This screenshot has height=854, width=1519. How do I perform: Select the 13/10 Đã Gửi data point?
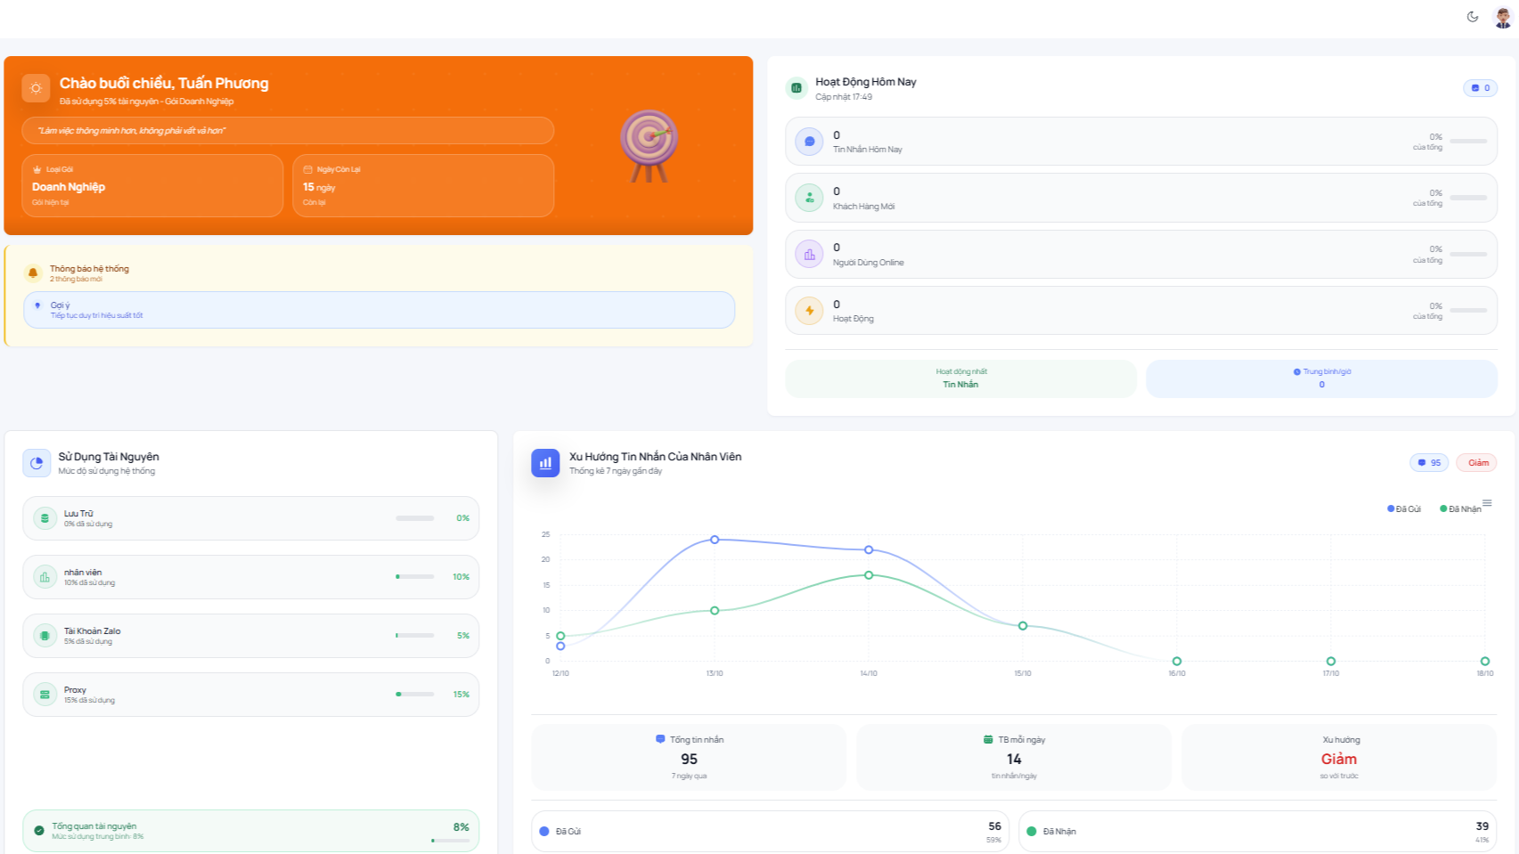point(715,540)
